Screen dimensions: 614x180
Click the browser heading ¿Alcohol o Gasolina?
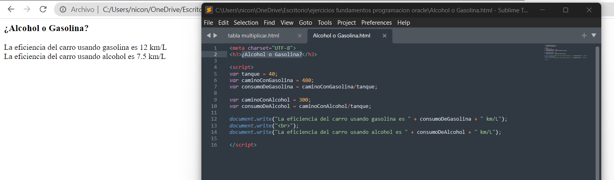46,29
